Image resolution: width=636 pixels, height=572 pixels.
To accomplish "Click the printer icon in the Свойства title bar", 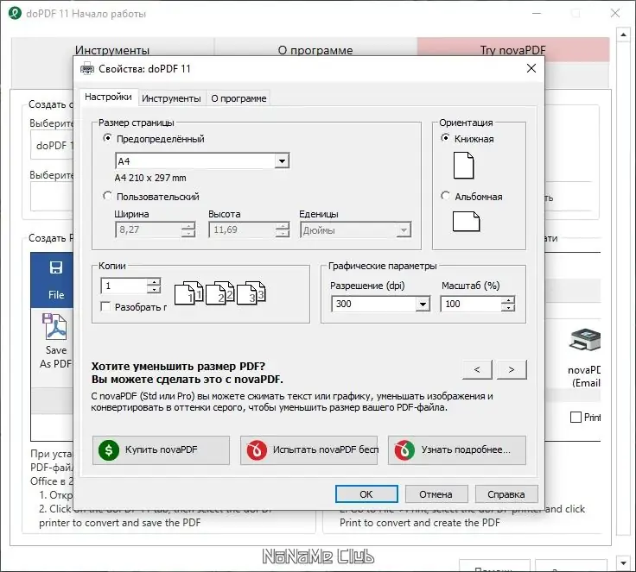I will click(86, 68).
